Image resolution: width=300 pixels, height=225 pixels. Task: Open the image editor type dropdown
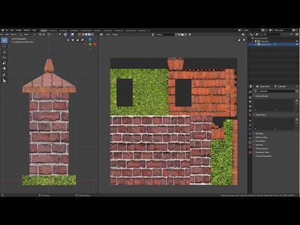coord(101,34)
